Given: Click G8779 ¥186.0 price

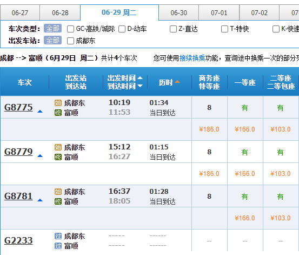Looking at the screenshot, I should click(209, 174).
